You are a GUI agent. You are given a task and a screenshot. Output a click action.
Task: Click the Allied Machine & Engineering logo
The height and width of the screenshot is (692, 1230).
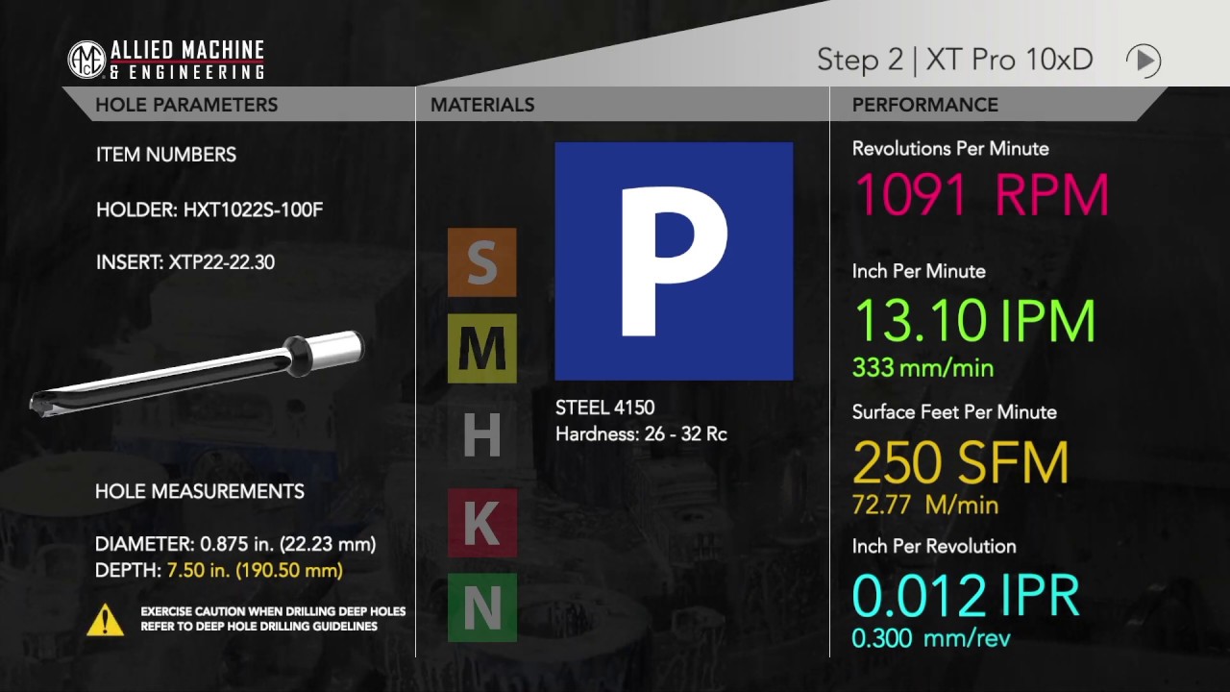[165, 60]
